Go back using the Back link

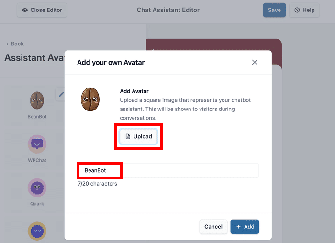(x=14, y=44)
